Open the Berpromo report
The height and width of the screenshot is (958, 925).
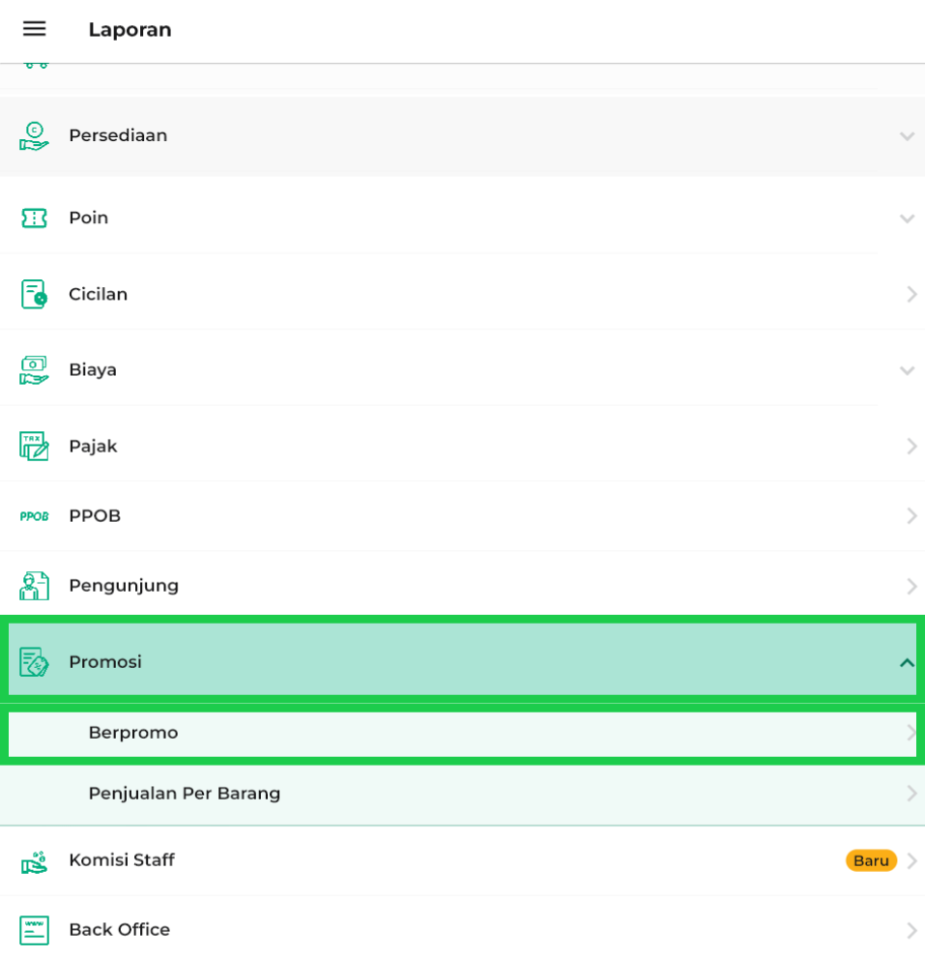coord(133,733)
